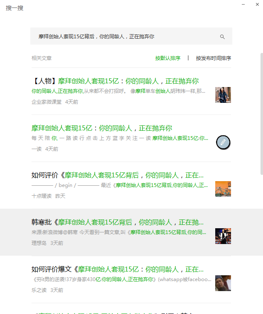Click snippet starting 来源:新浪微博@韩寒

(119, 232)
